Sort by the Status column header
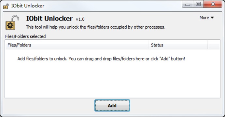The image size is (225, 117). pos(178,45)
